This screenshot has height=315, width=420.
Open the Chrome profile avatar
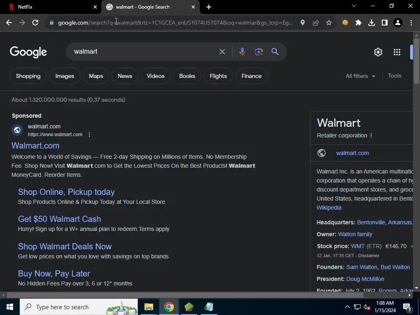(398, 23)
